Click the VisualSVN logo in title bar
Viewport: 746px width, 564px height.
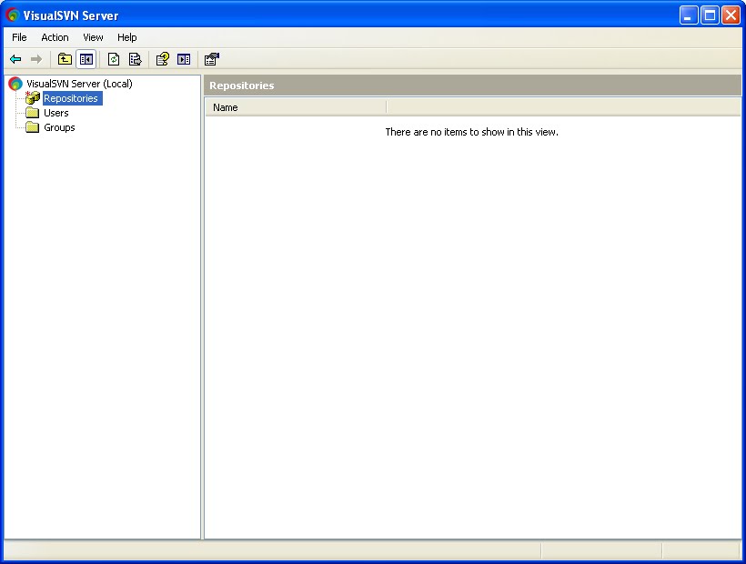(13, 15)
